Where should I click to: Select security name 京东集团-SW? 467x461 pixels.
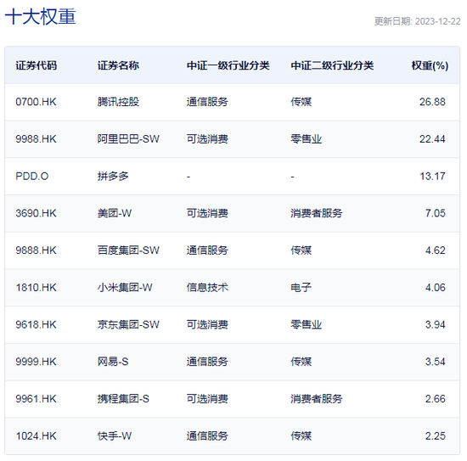(128, 324)
